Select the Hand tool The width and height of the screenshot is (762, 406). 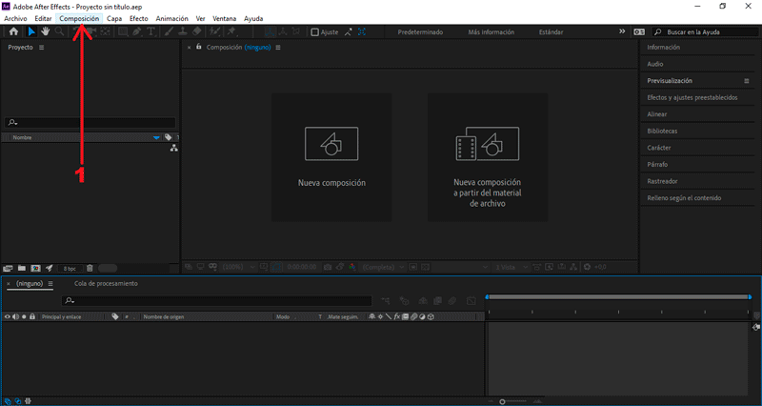(x=45, y=31)
